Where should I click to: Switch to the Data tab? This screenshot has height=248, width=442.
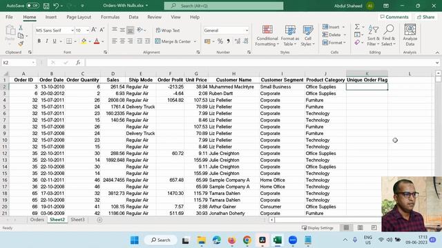(x=133, y=17)
